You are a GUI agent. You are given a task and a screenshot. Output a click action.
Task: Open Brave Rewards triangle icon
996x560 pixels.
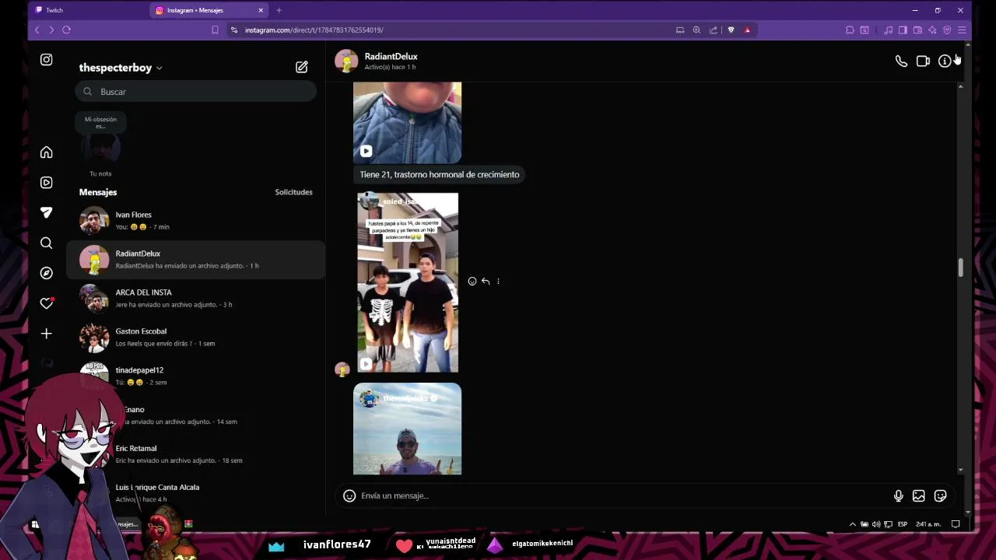coord(747,30)
